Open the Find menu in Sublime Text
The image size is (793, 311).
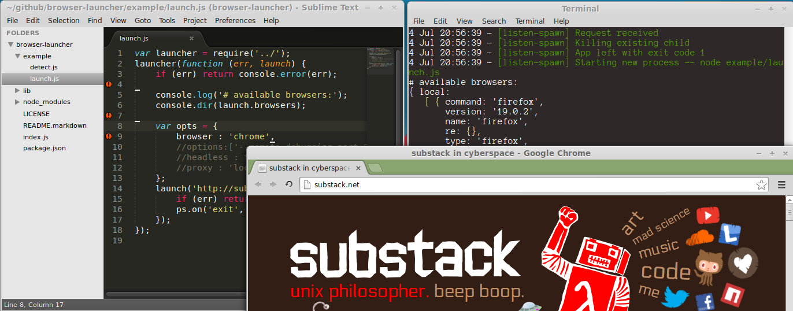point(95,20)
